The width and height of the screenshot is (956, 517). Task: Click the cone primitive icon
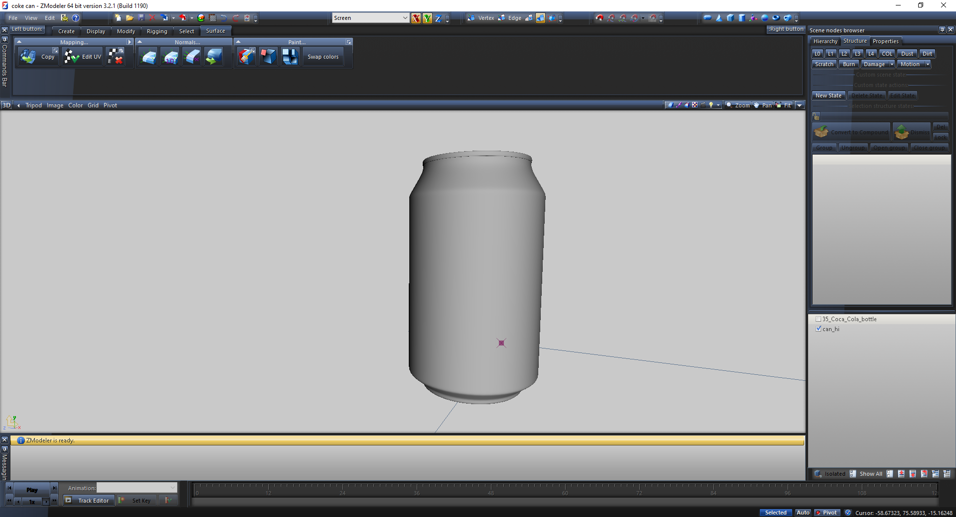point(719,18)
